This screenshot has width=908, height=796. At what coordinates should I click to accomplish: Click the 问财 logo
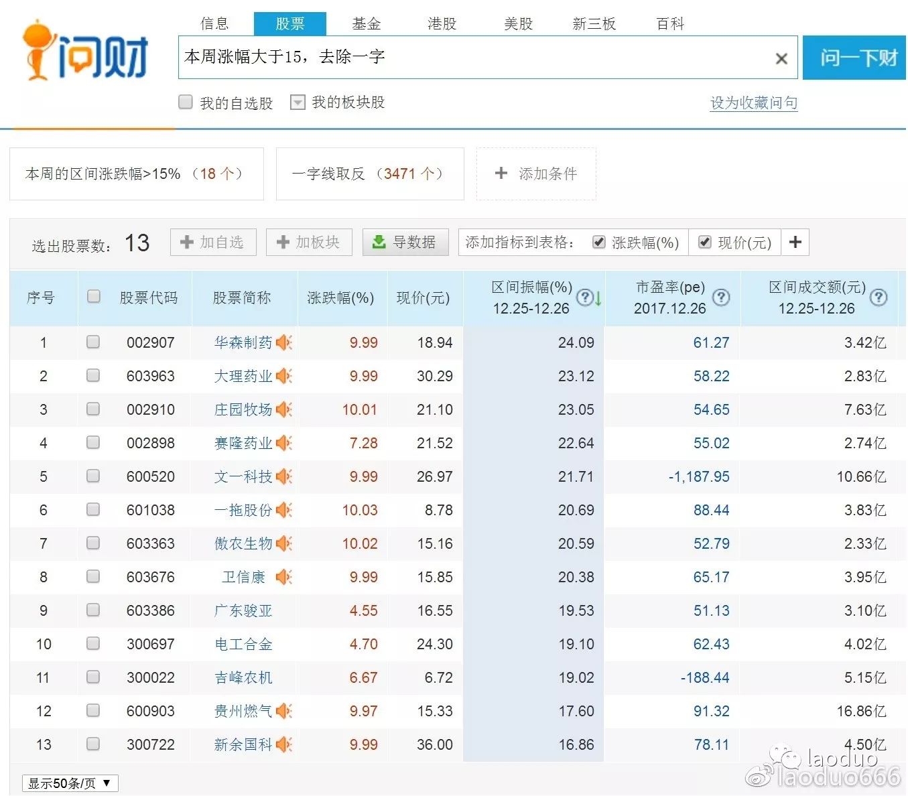coord(85,52)
